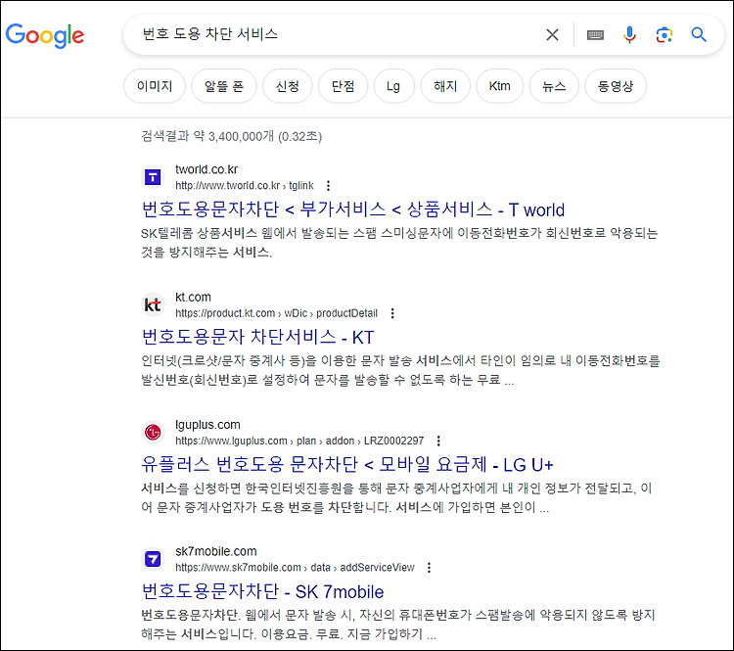Open the 번호도용문자 차단서비스 - KT result

[258, 337]
